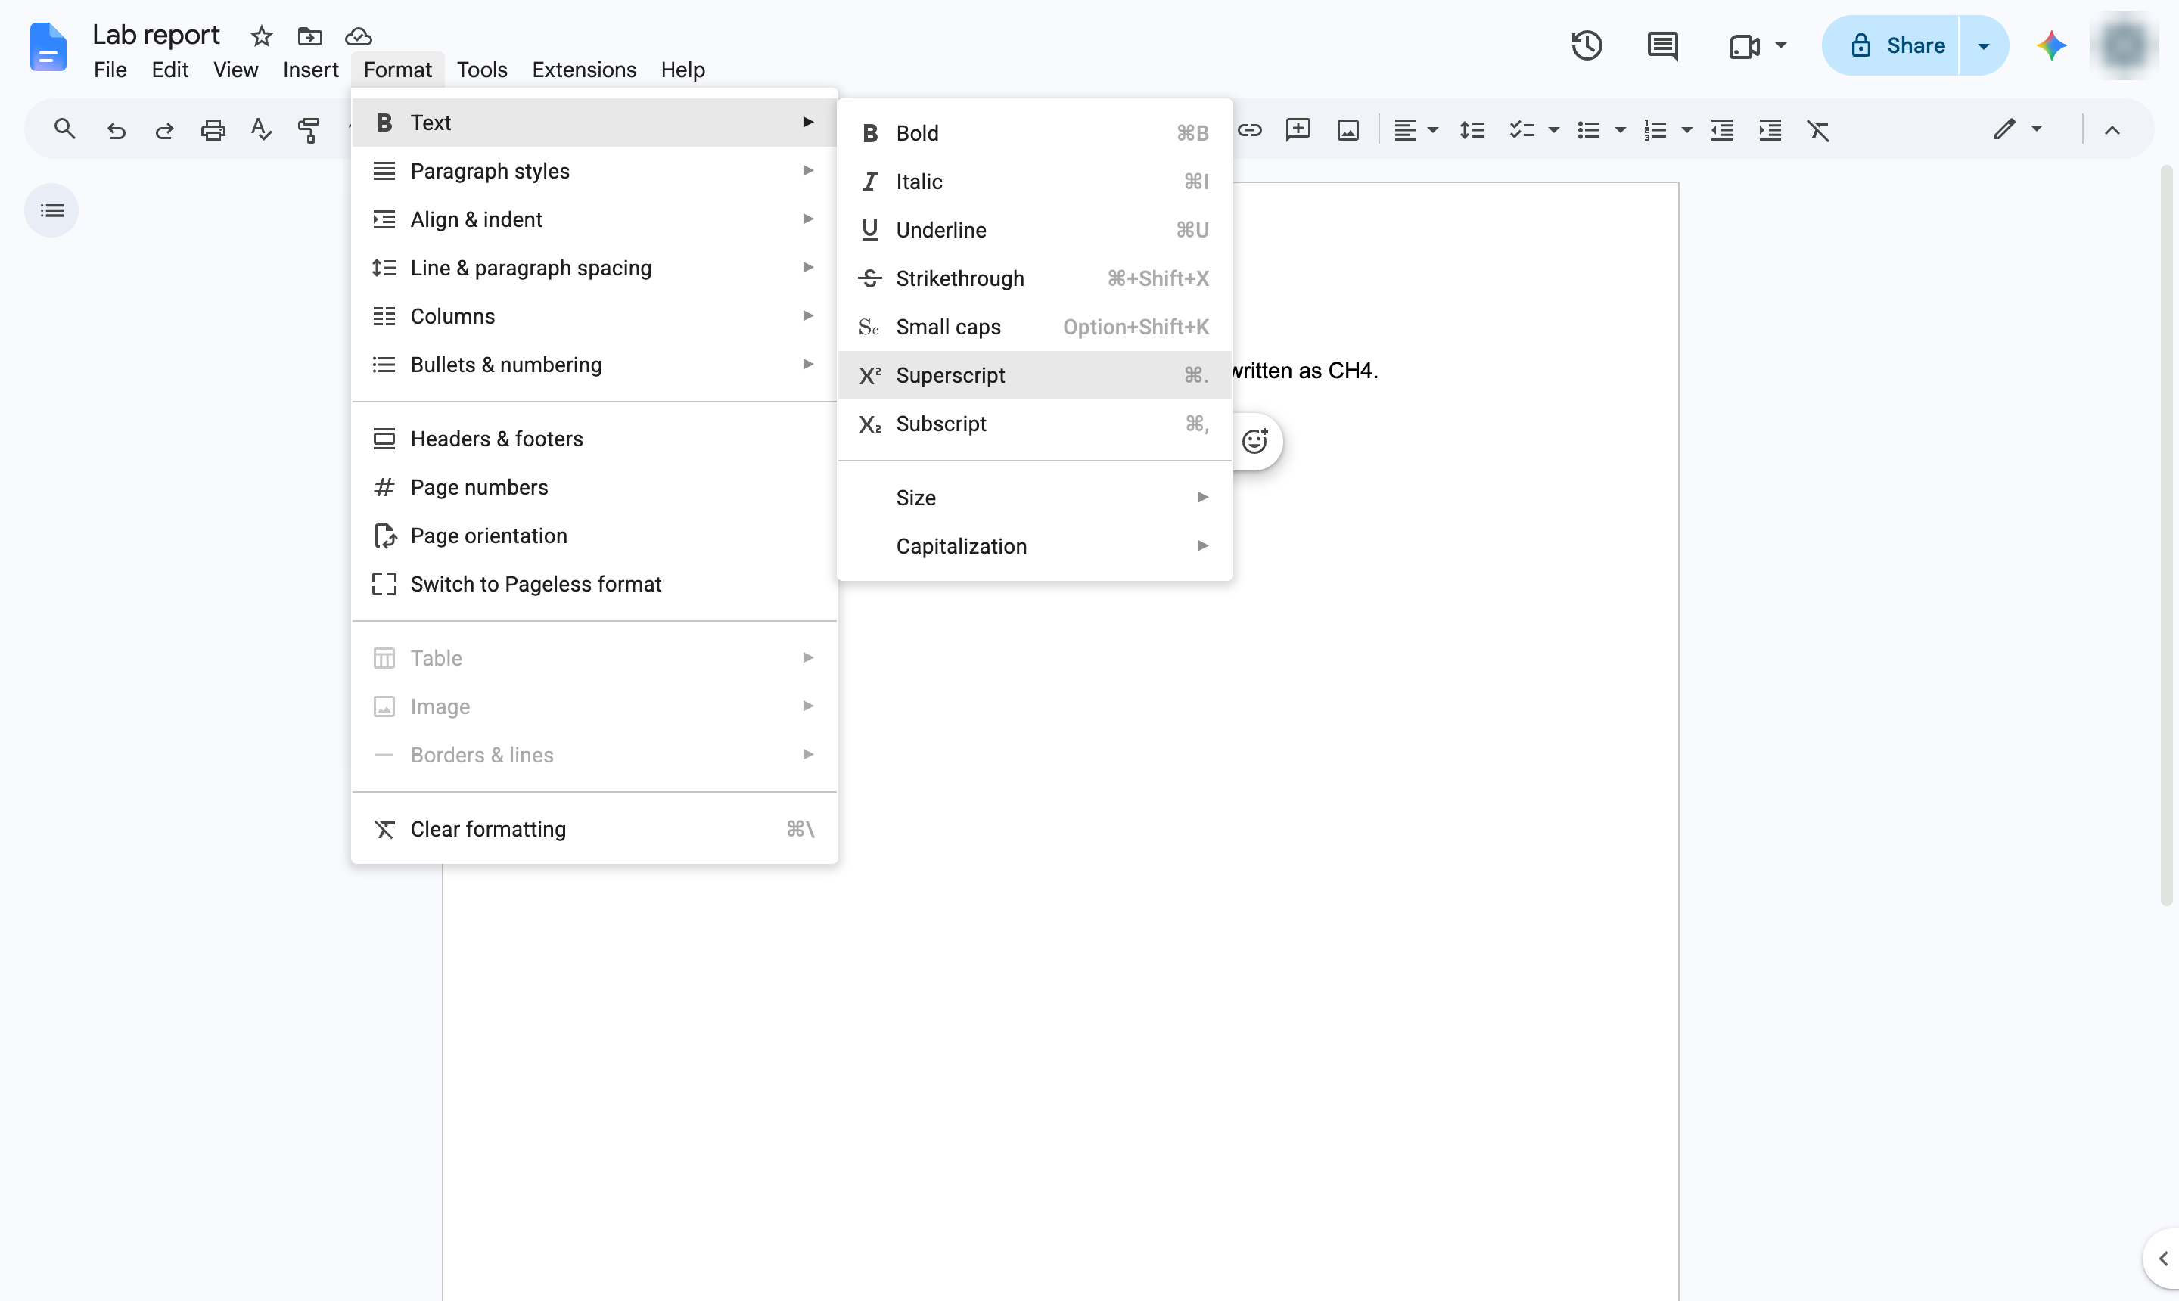Toggle Bold in Text submenu
Image resolution: width=2179 pixels, height=1301 pixels.
click(x=1035, y=133)
